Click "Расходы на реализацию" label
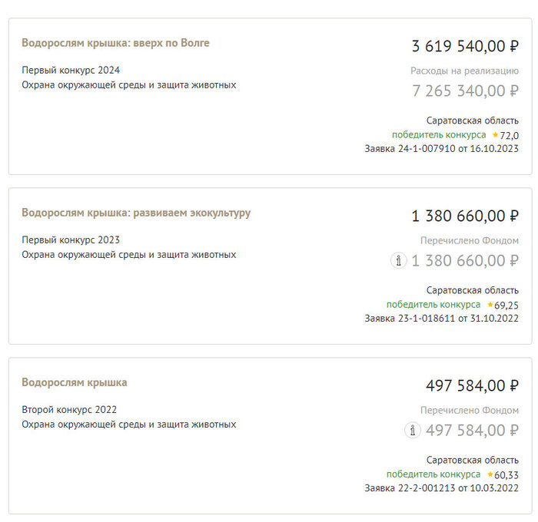The image size is (538, 522). pos(464,71)
